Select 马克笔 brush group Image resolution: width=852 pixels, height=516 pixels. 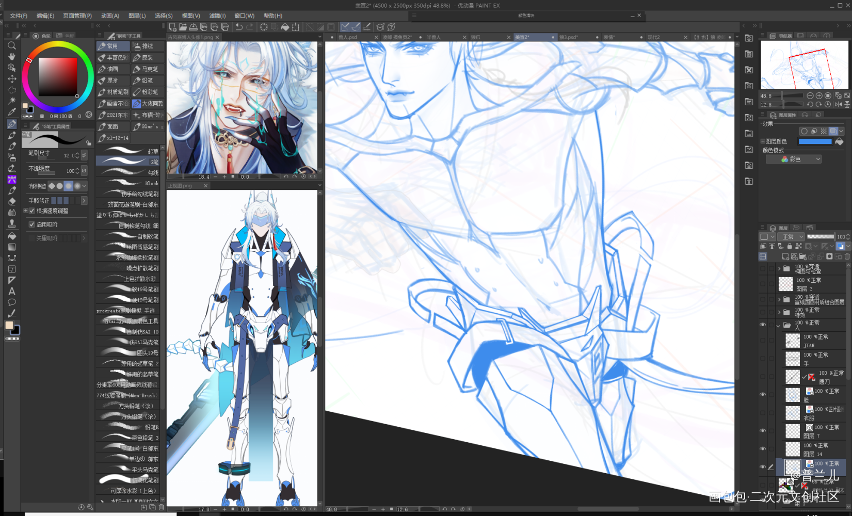click(x=148, y=69)
